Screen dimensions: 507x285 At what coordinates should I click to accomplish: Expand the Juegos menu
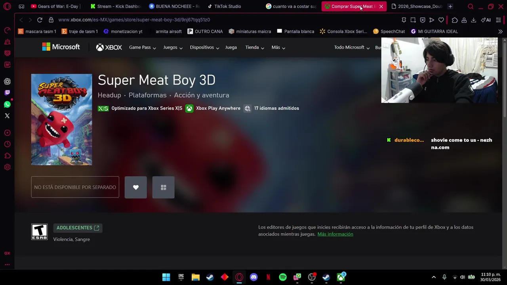coord(173,47)
